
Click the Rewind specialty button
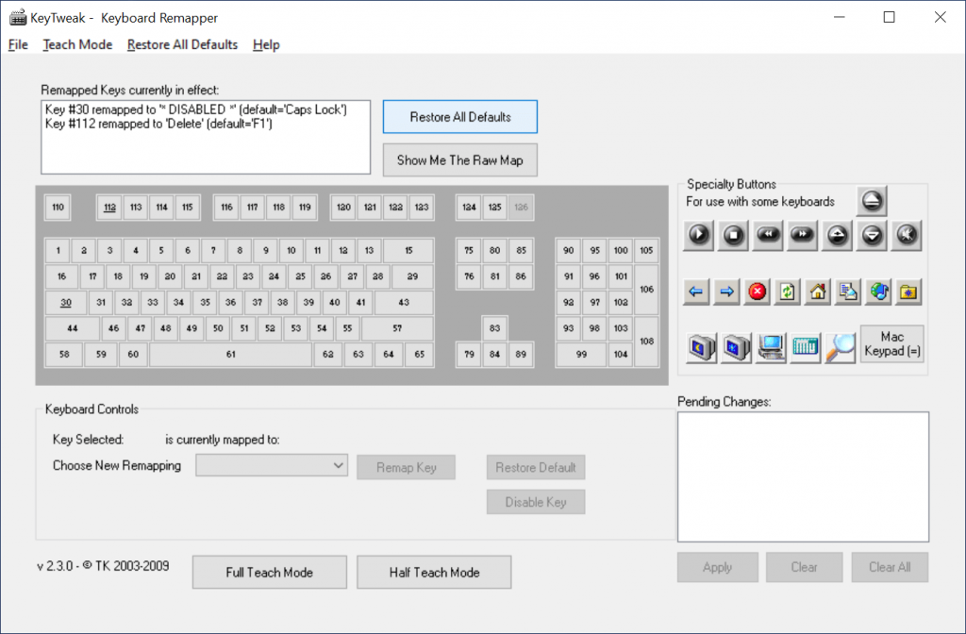click(x=768, y=236)
